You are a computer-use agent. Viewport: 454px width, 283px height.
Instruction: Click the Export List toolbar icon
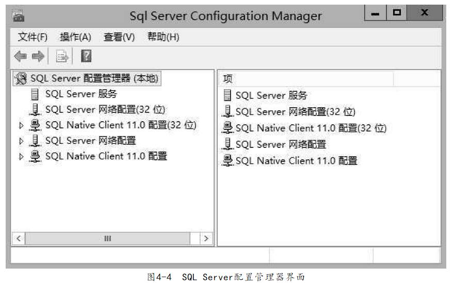click(x=62, y=57)
